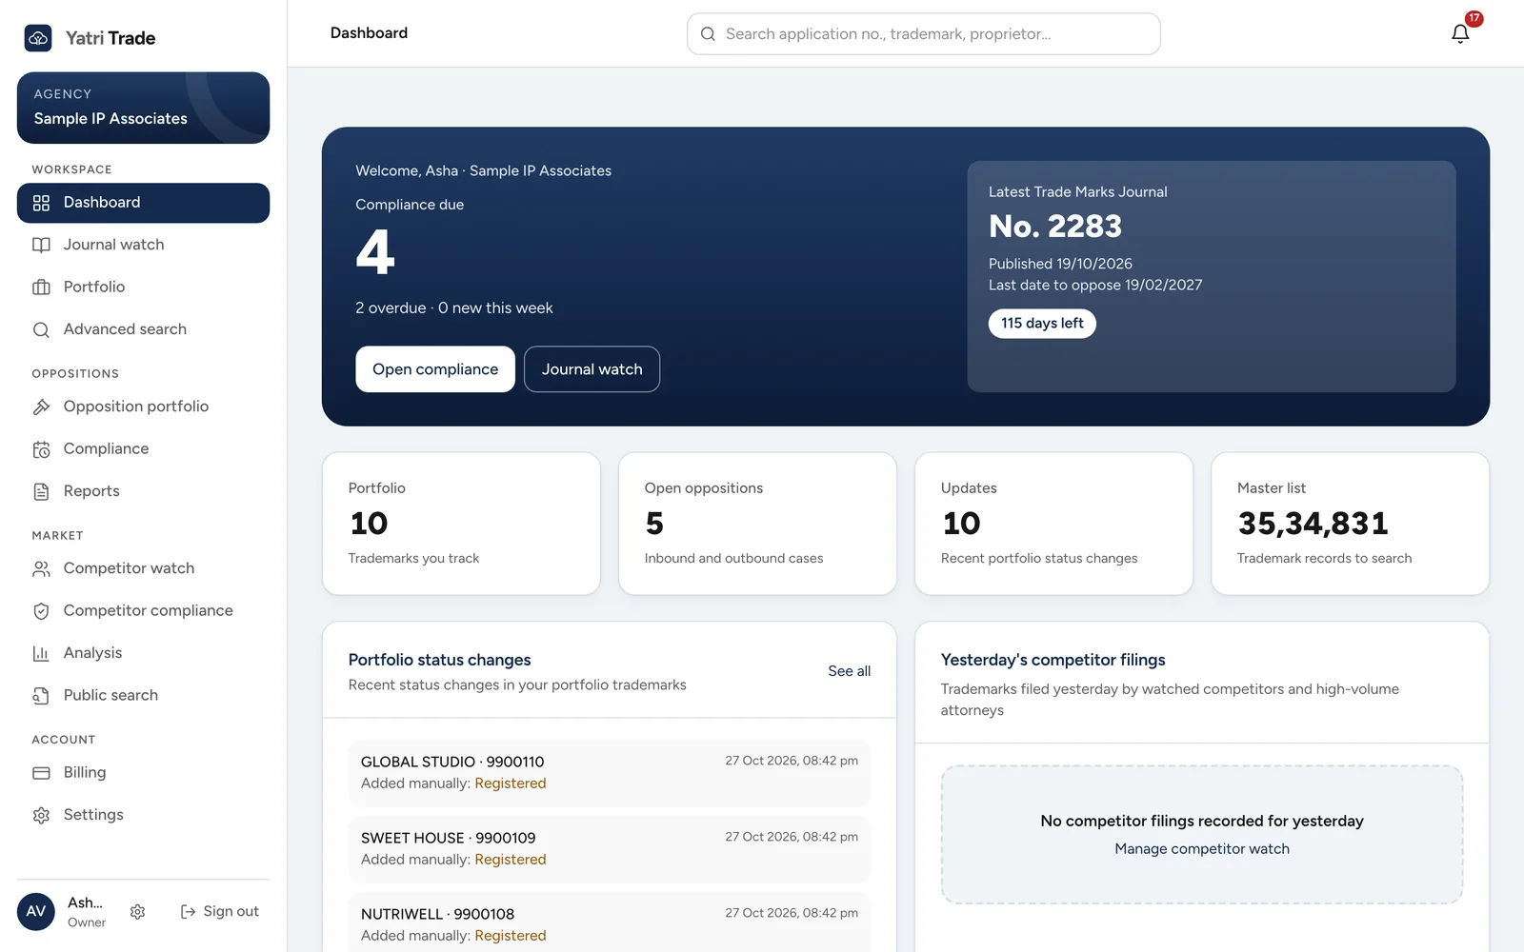1524x952 pixels.
Task: Click the Analysis bar chart icon
Action: coord(41,653)
